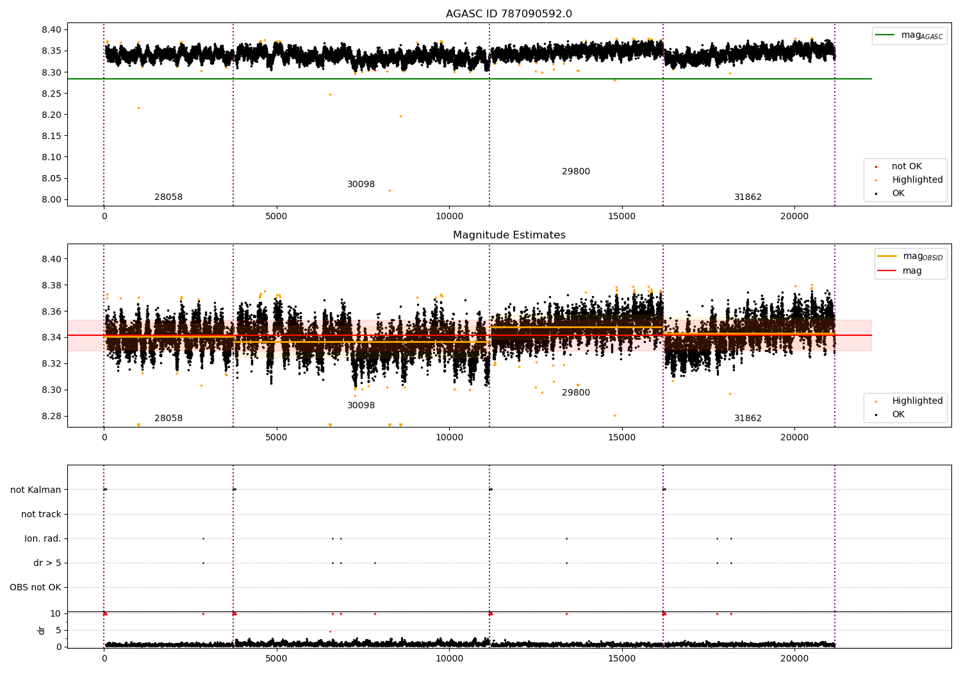Click the orange mag OBSID legend line

887,256
